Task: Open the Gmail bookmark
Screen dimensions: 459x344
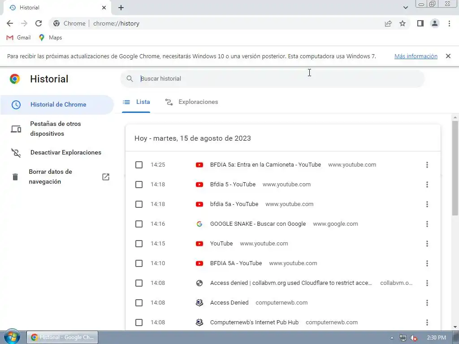Action: (18, 38)
